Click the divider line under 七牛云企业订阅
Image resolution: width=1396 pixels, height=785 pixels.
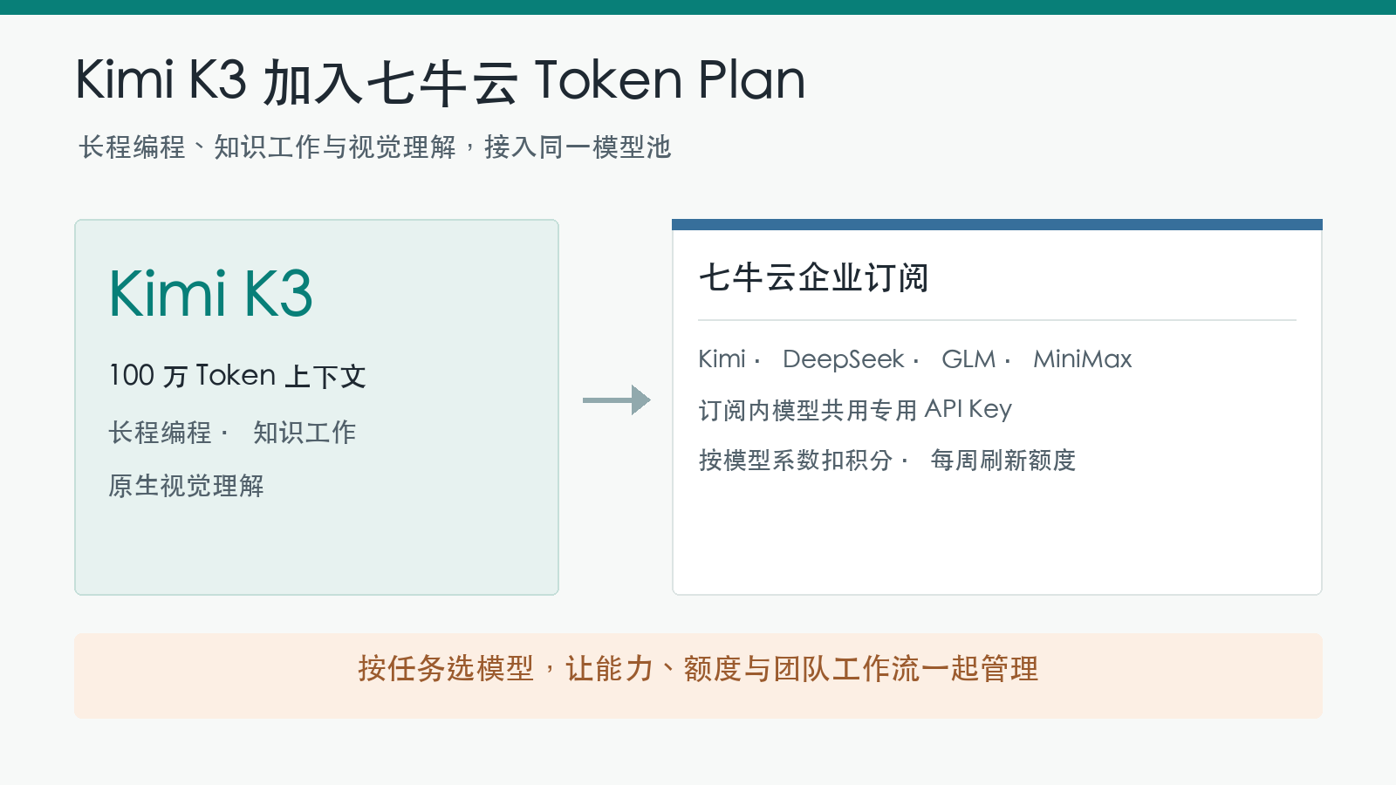(x=997, y=320)
